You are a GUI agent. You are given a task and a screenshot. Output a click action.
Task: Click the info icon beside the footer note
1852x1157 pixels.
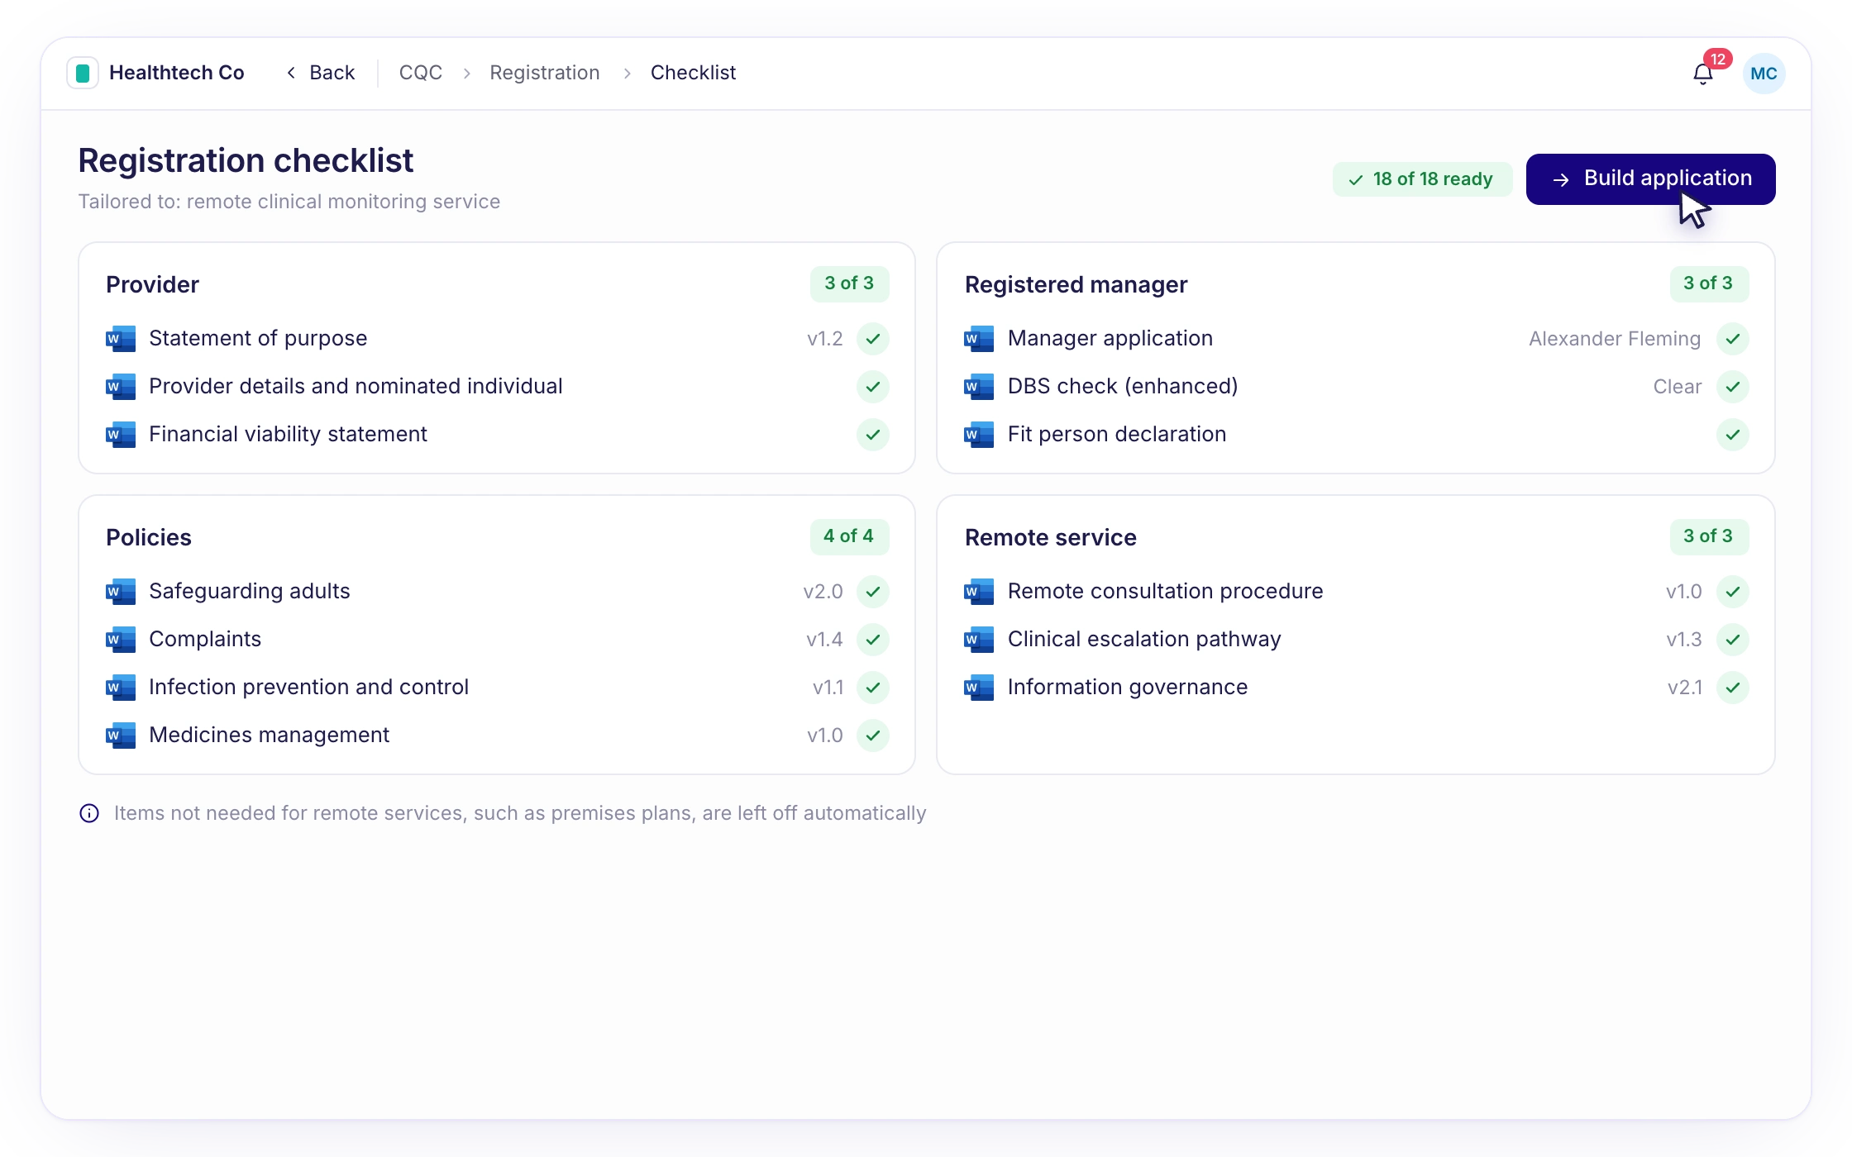point(89,813)
